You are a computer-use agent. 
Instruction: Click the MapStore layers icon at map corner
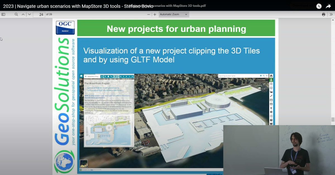tap(81, 76)
